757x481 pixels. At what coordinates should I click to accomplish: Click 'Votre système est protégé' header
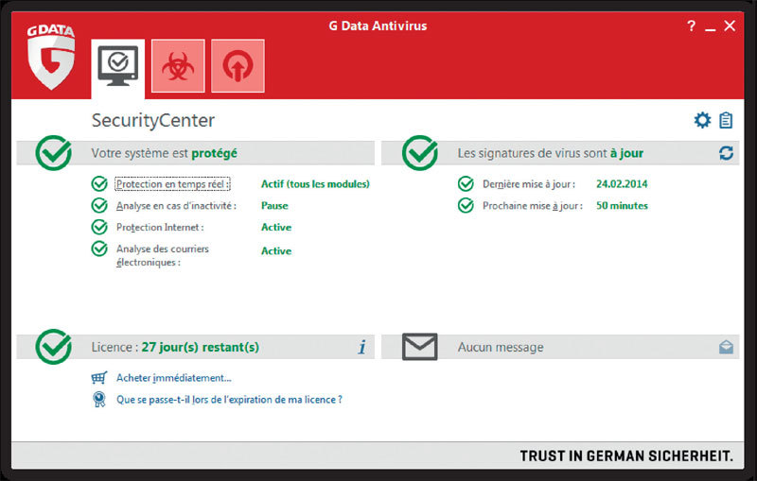coord(164,153)
